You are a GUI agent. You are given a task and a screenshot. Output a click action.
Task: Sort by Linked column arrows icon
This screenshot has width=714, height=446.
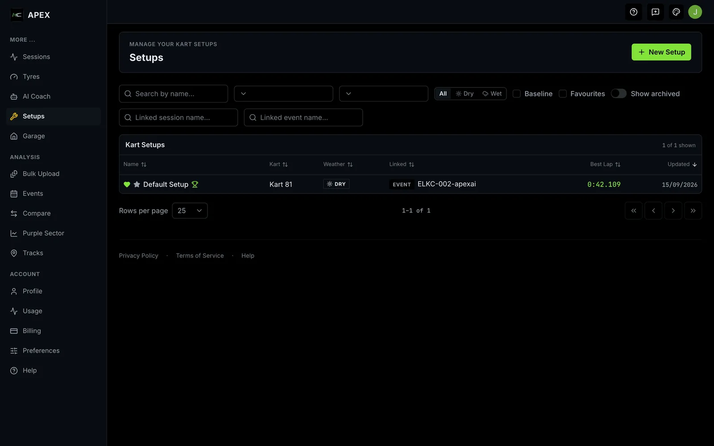[x=411, y=165]
